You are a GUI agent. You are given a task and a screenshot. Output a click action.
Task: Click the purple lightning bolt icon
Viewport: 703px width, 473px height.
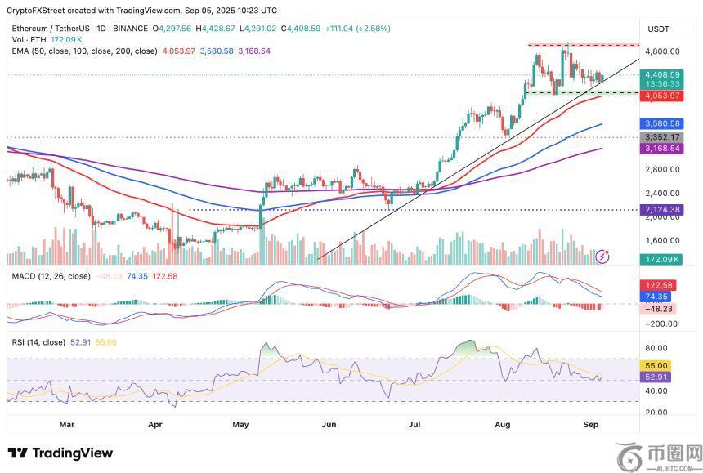[x=603, y=256]
